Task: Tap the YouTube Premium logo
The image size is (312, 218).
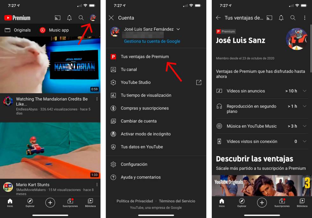Action: pyautogui.click(x=17, y=18)
